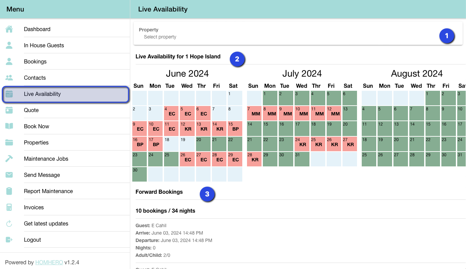
Task: Pick available green date June 20
Action: (x=203, y=144)
